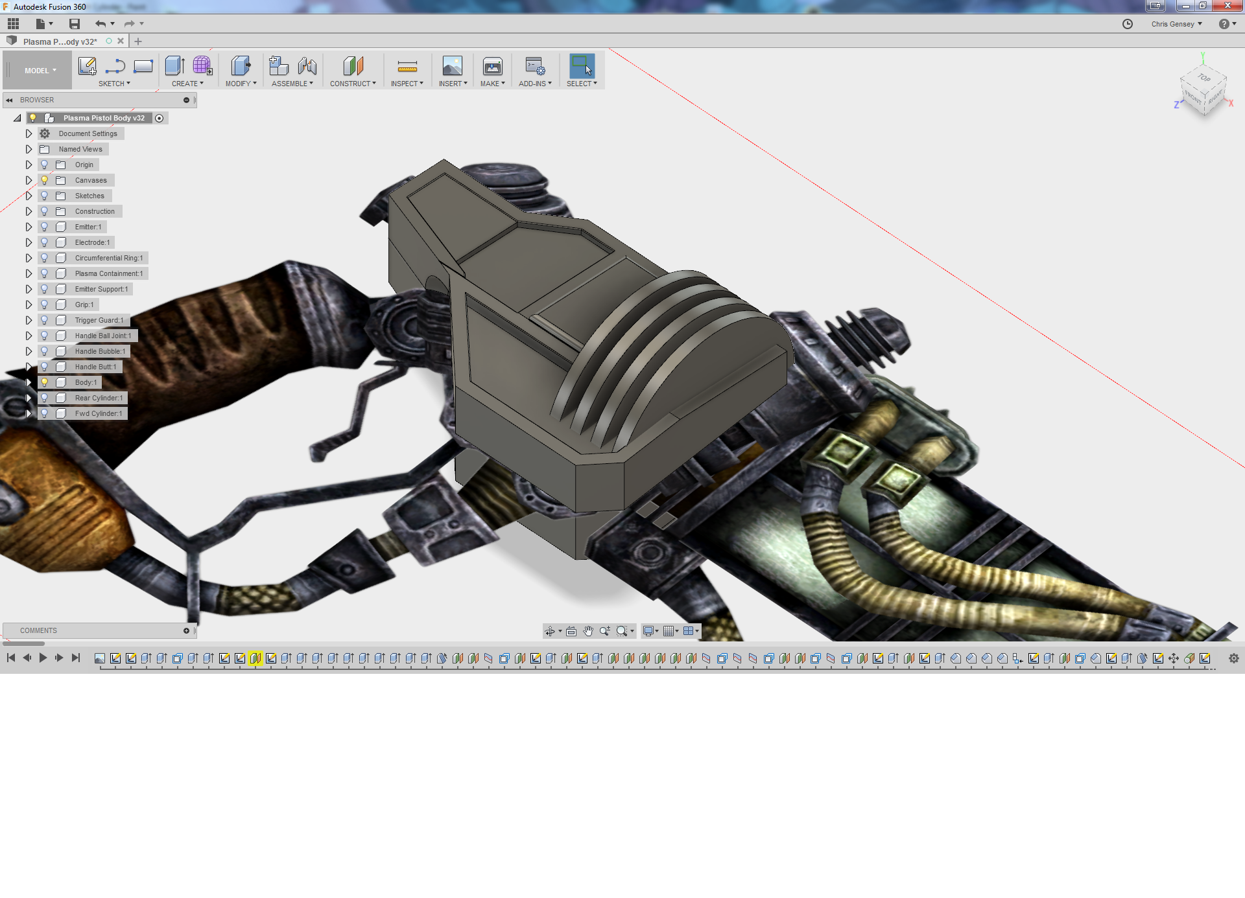Click the 3D Print make icon
This screenshot has width=1245, height=898.
[x=493, y=66]
